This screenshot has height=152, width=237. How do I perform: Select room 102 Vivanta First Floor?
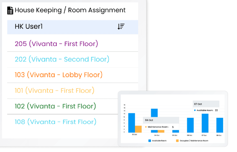click(55, 106)
